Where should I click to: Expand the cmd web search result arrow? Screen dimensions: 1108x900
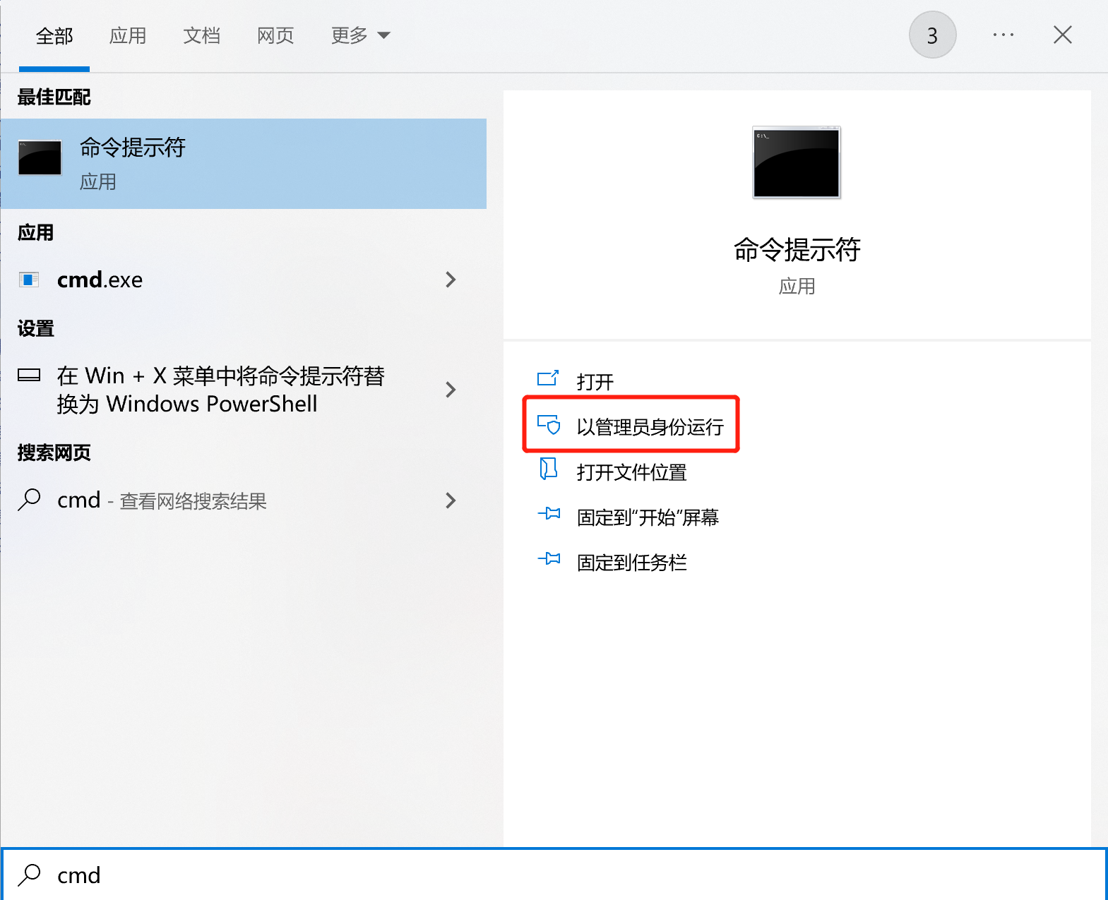tap(451, 500)
